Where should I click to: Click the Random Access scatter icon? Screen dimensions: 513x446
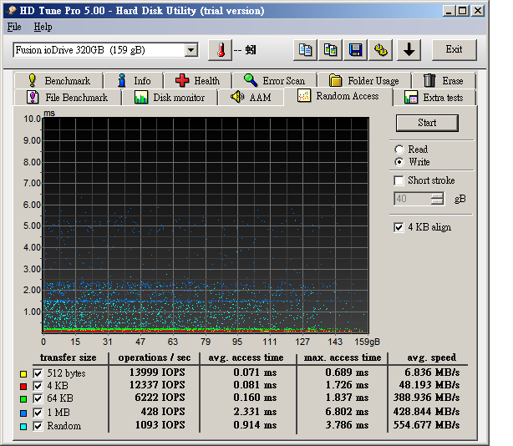(x=304, y=96)
